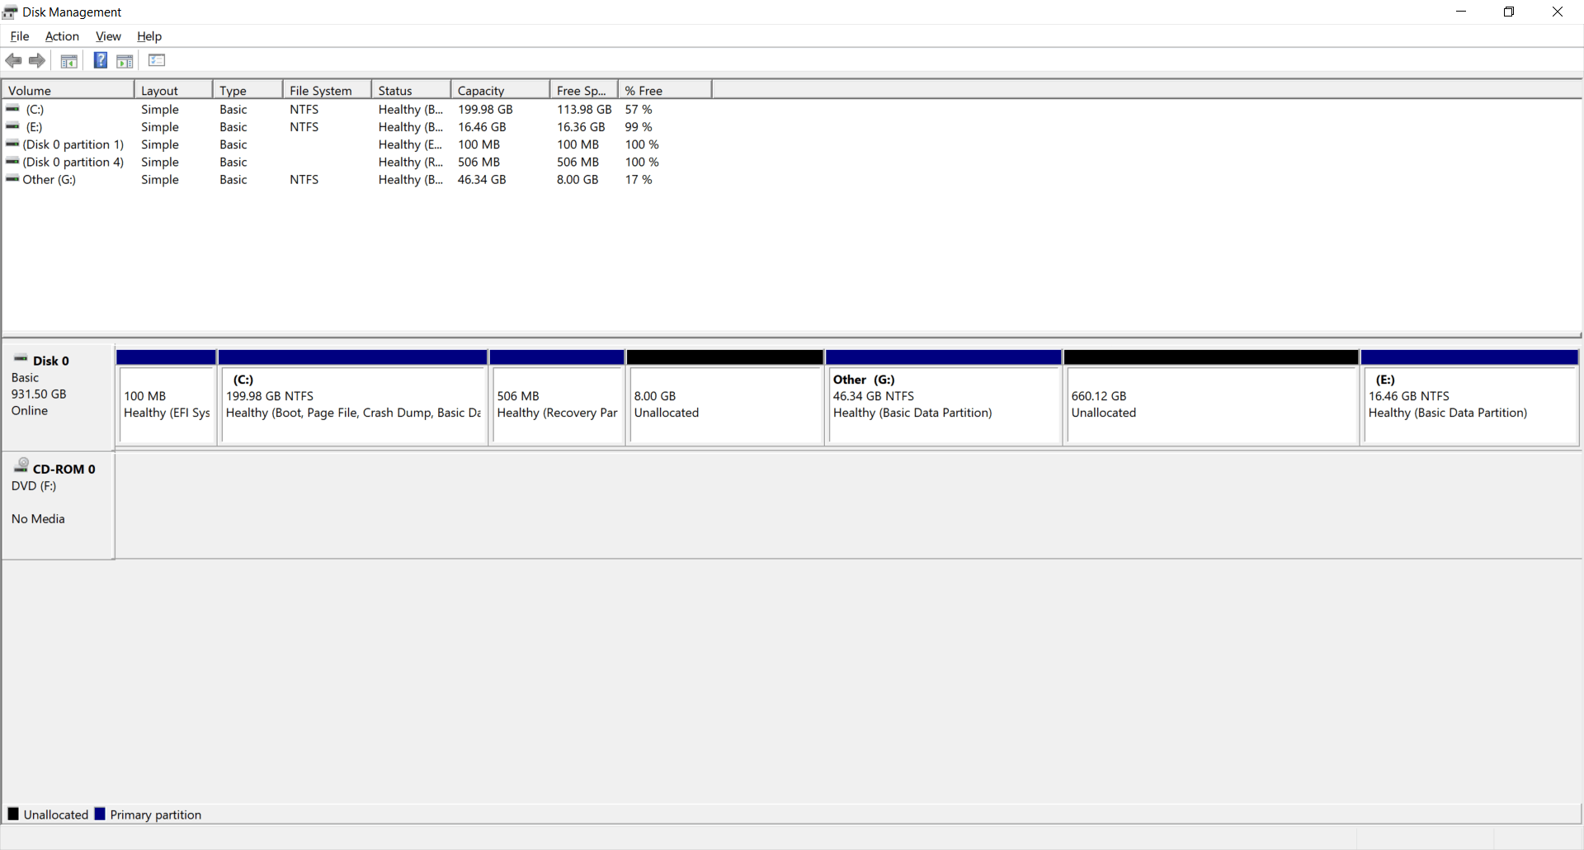Click the 113.98 GB free space cell
Screen dimensions: 1584x850
[584, 109]
